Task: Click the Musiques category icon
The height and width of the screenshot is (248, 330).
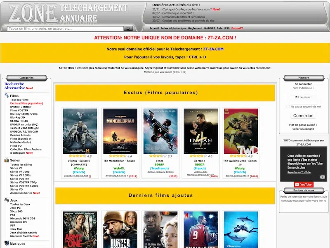Action: coord(7,243)
